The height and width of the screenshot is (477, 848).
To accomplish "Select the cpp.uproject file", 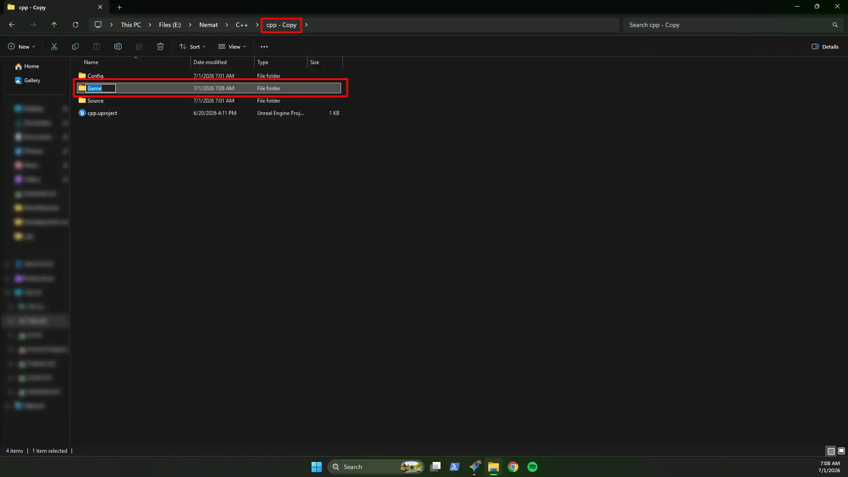I will point(209,113).
